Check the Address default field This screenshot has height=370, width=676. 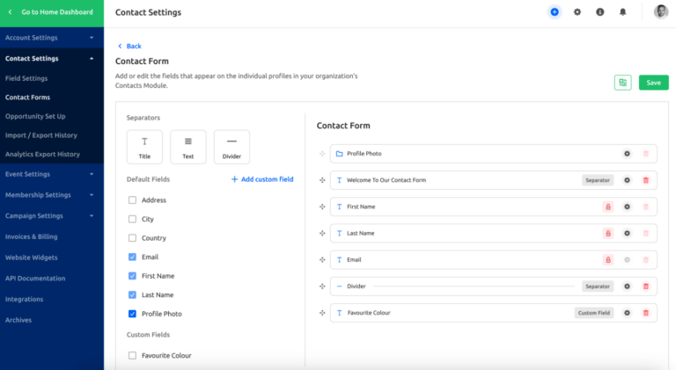[x=132, y=200]
